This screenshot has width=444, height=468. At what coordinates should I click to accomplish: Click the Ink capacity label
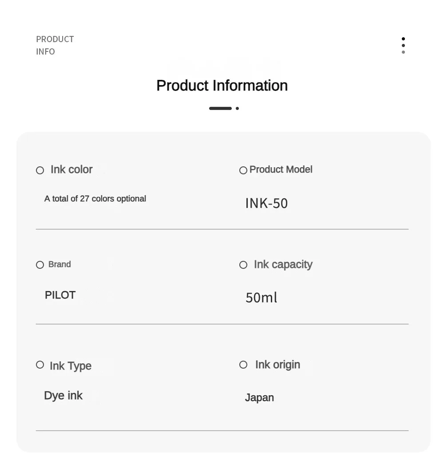tap(283, 264)
